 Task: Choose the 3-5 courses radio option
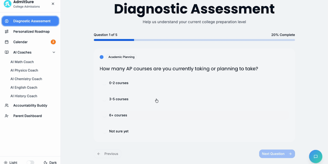[x=104, y=99]
